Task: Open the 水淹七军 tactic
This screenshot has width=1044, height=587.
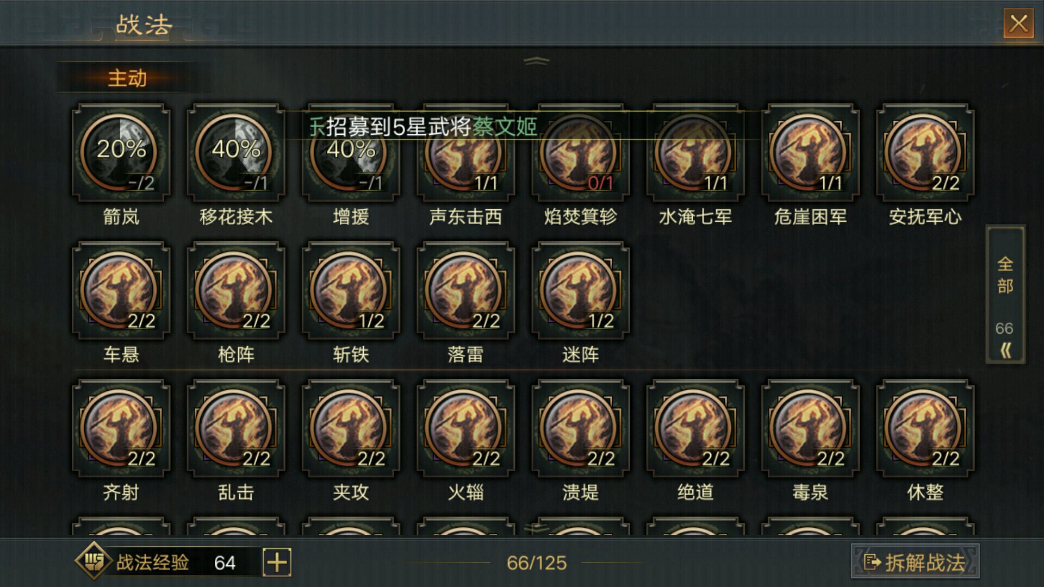Action: [695, 152]
